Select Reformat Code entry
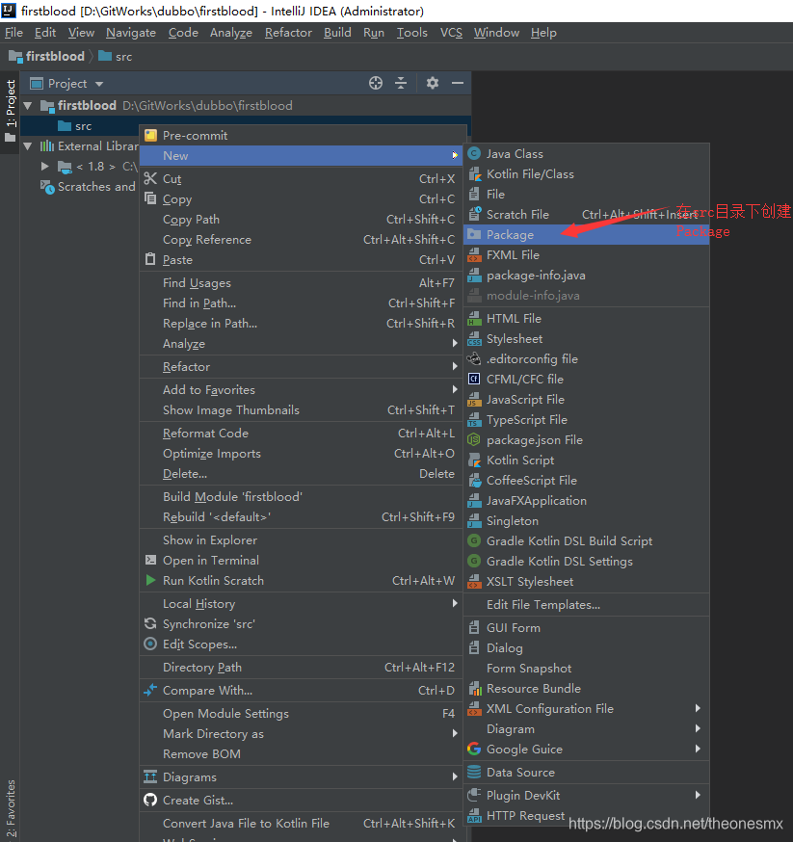Image resolution: width=793 pixels, height=842 pixels. click(301, 433)
